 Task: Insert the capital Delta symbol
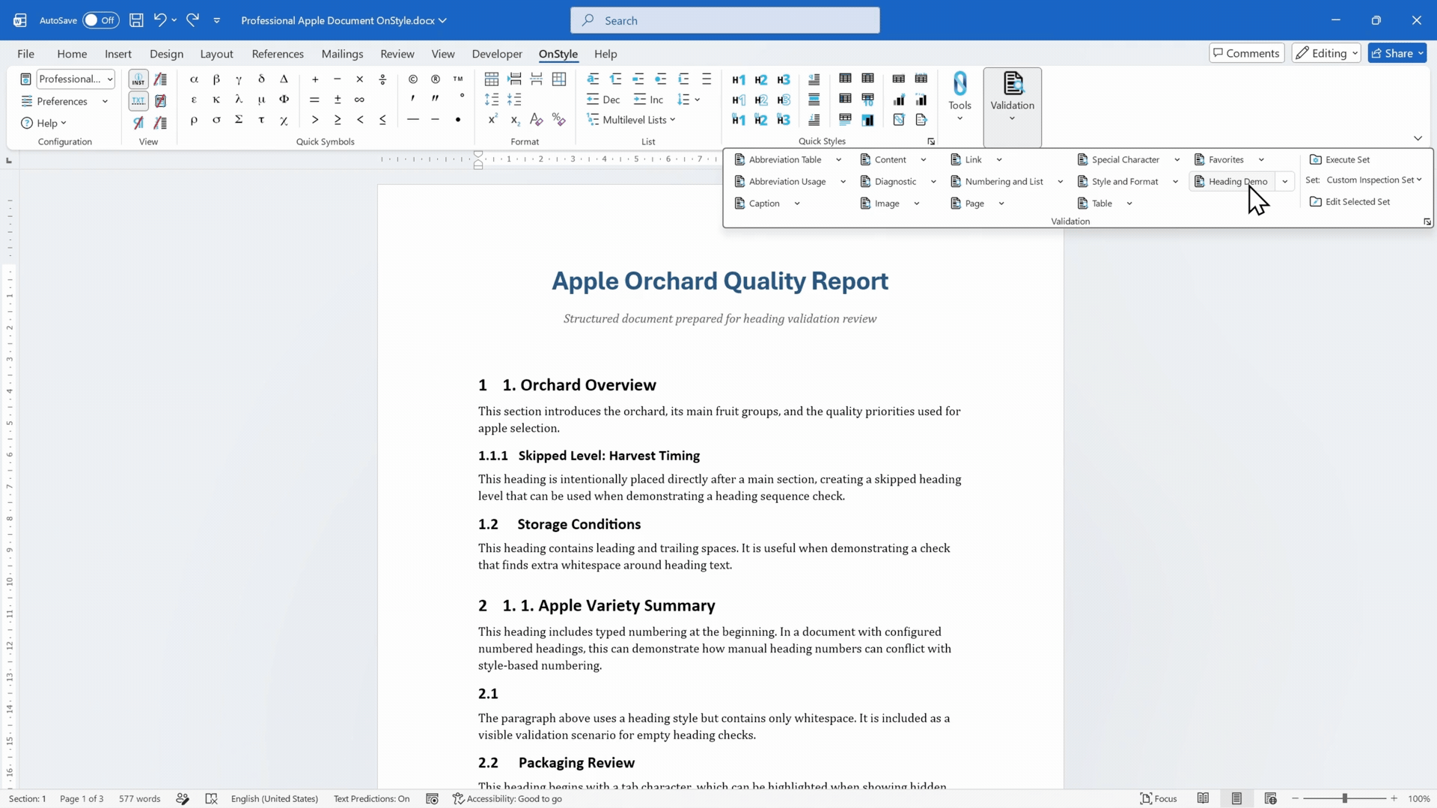[284, 79]
